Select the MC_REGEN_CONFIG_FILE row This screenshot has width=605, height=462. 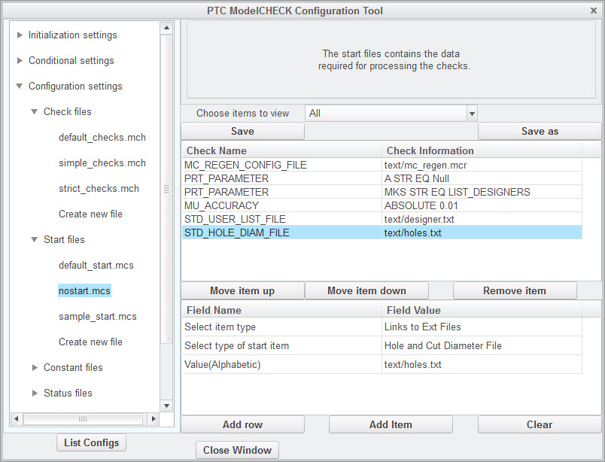coord(382,166)
